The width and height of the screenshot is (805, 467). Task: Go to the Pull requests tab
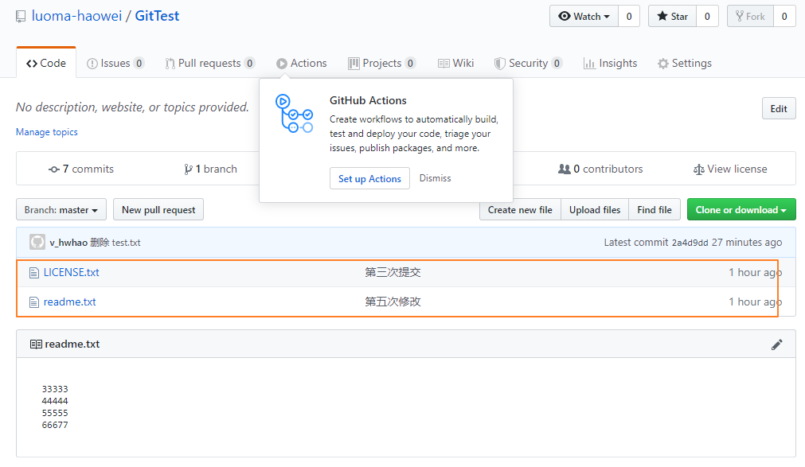pos(209,63)
